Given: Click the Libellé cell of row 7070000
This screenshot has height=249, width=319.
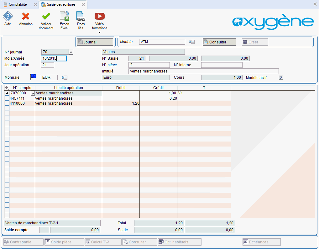Looking at the screenshot, I should click(69, 93).
